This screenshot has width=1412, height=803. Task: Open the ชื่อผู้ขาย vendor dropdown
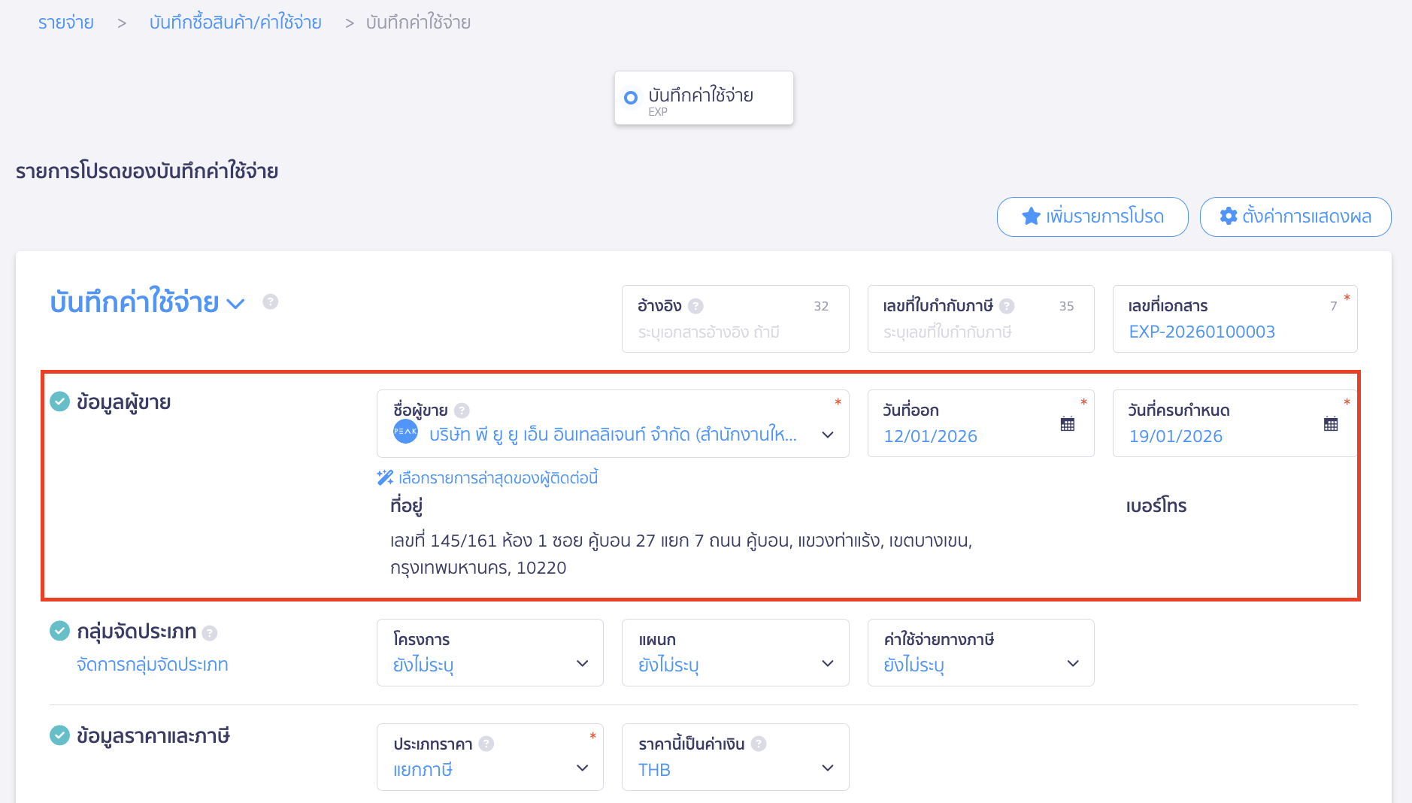pos(829,435)
